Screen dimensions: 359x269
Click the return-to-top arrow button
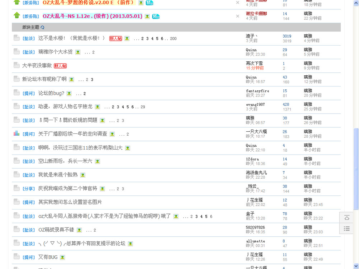[347, 218]
